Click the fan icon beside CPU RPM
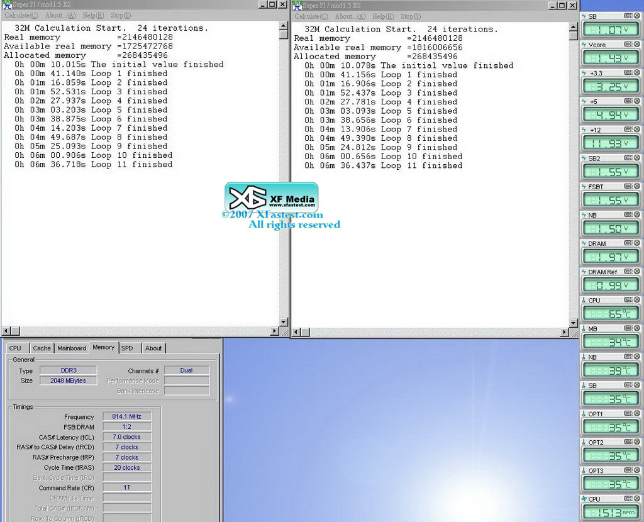This screenshot has height=522, width=644. (584, 499)
